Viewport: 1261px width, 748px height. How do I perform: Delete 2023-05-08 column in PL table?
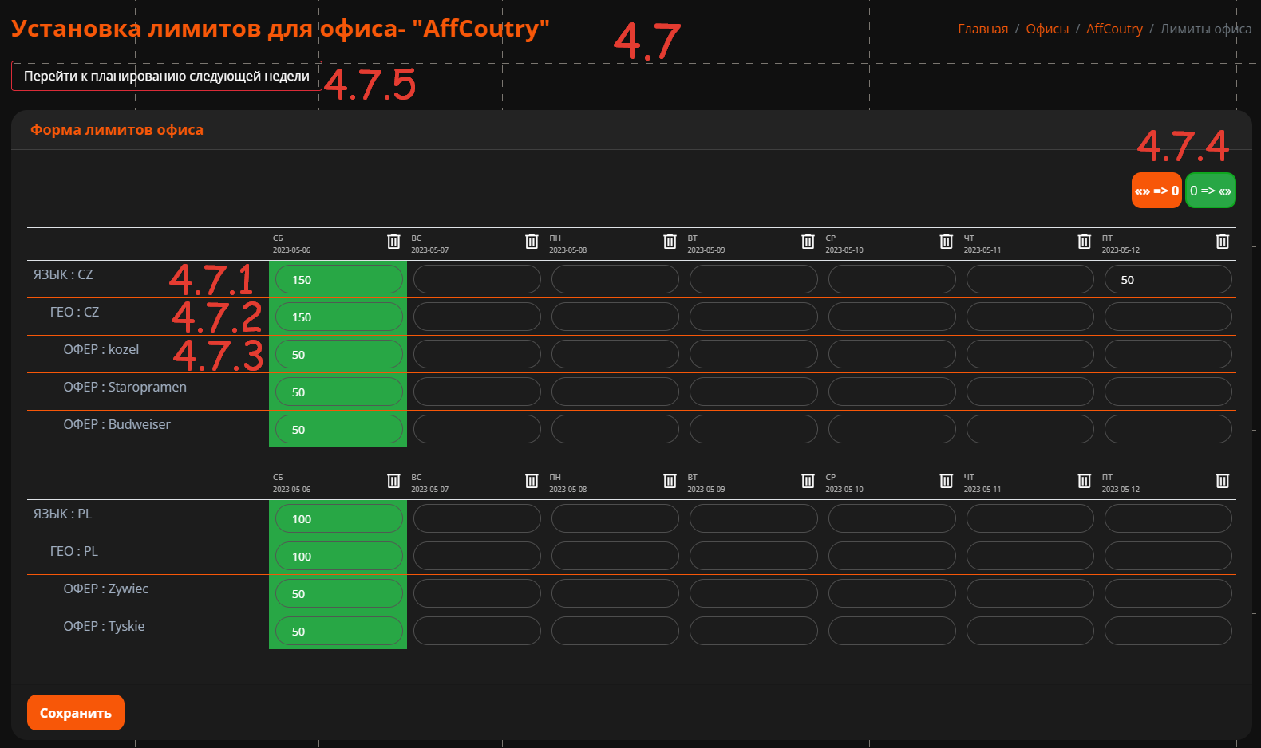click(670, 481)
